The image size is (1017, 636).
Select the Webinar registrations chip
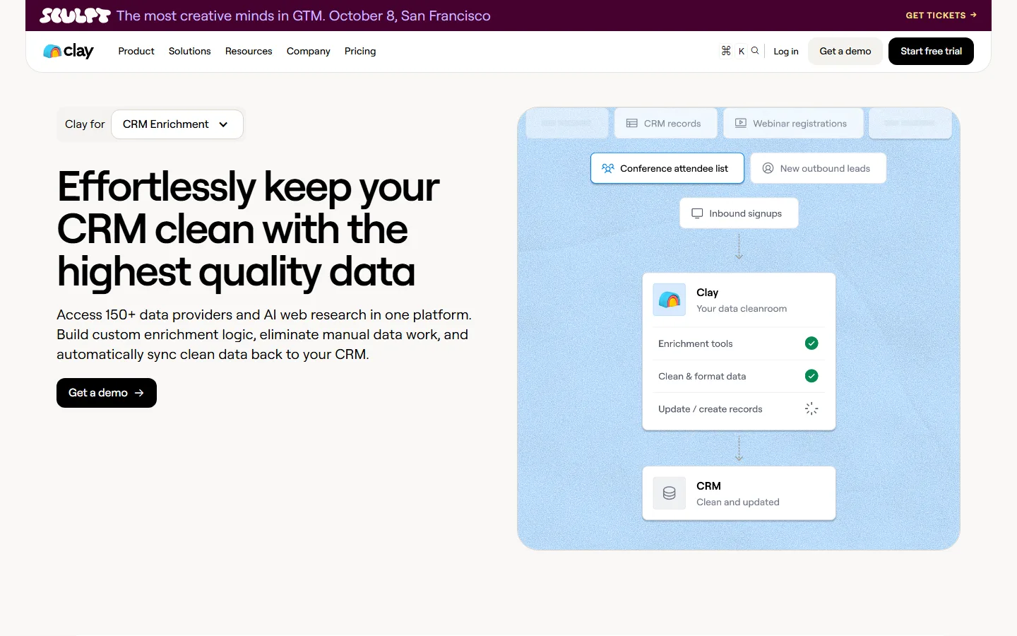pos(793,123)
